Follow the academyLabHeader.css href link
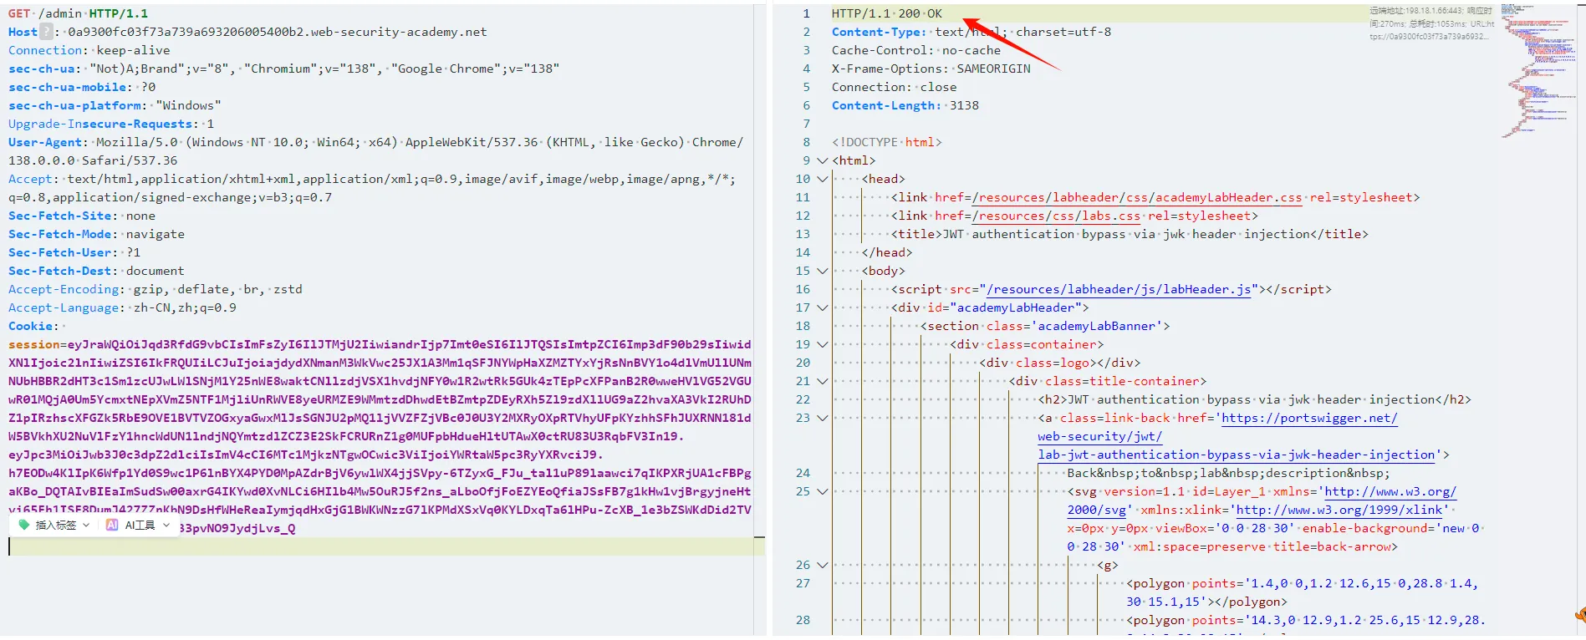Image resolution: width=1586 pixels, height=640 pixels. click(x=1137, y=197)
